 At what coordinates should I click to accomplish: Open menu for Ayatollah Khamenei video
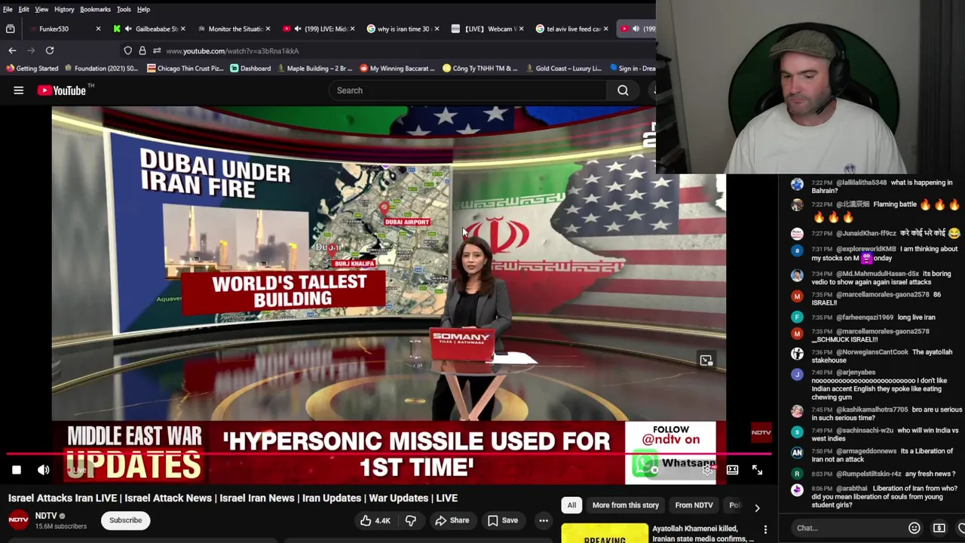[x=765, y=530]
